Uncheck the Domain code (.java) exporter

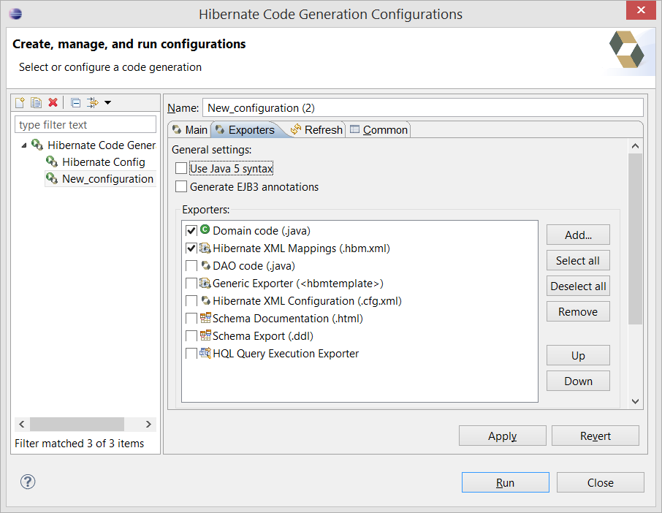[191, 230]
